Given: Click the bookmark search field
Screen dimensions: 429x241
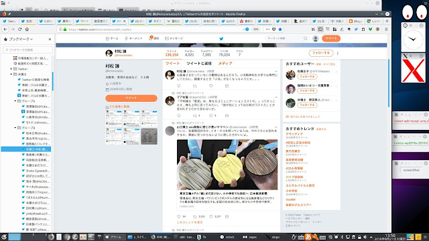Looking at the screenshot, I should (27, 50).
